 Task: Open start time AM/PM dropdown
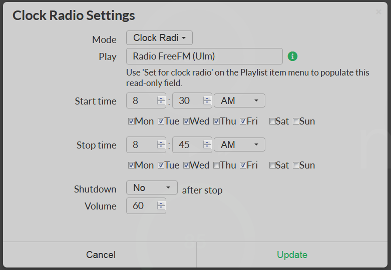coord(239,101)
